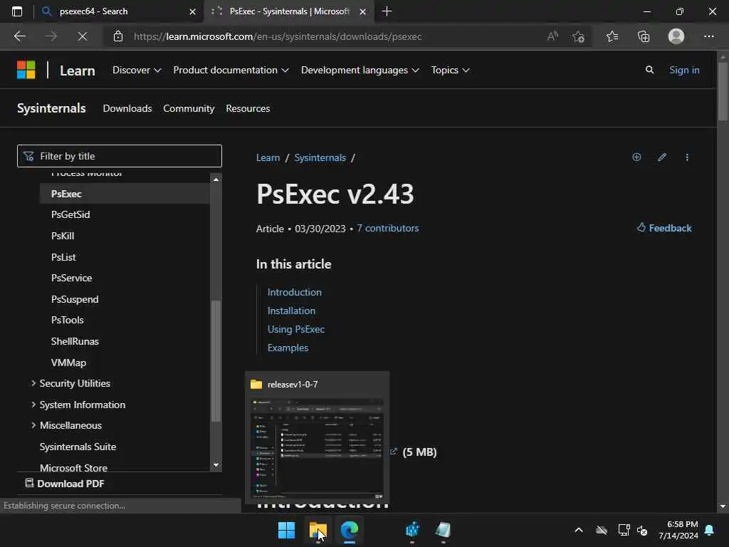Open the Learn breadcrumb link

(x=268, y=157)
